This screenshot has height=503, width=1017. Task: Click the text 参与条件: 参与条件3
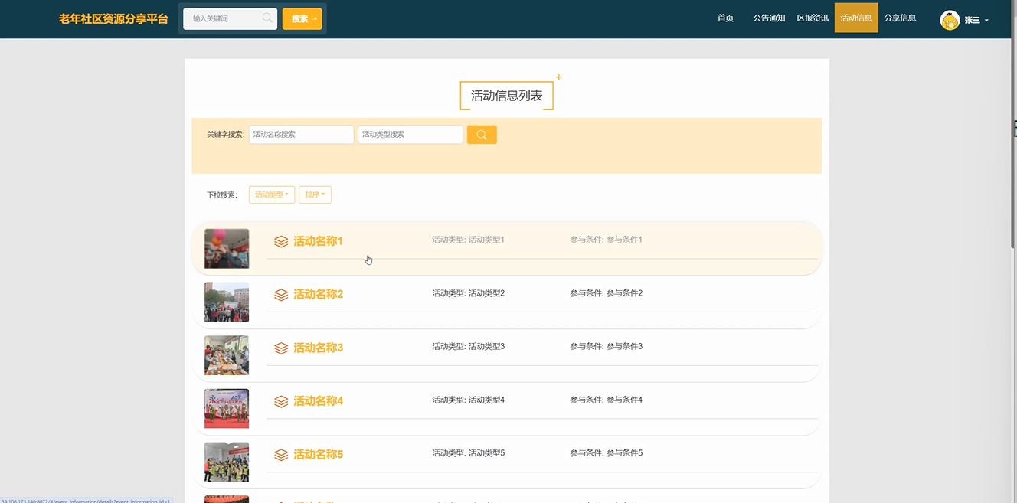point(606,346)
